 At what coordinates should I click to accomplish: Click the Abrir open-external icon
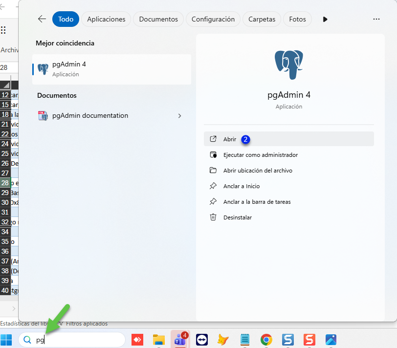tap(213, 139)
